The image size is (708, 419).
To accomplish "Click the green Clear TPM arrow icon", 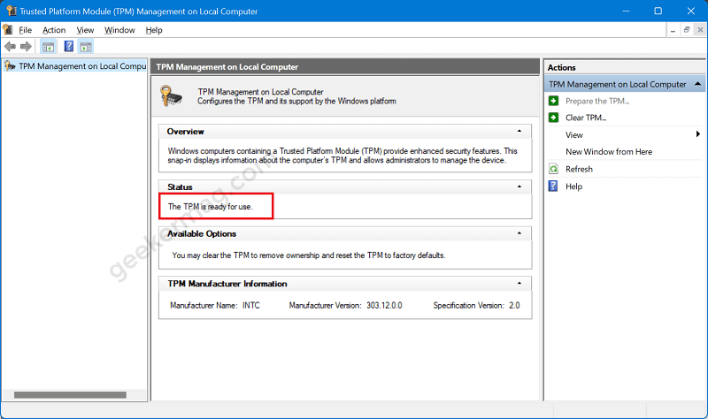I will (x=554, y=118).
